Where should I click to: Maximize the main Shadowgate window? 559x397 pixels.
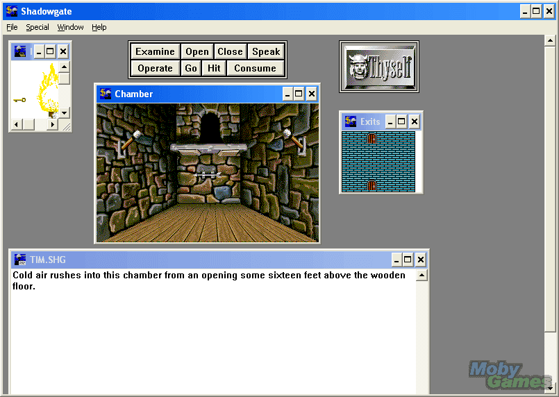click(536, 11)
